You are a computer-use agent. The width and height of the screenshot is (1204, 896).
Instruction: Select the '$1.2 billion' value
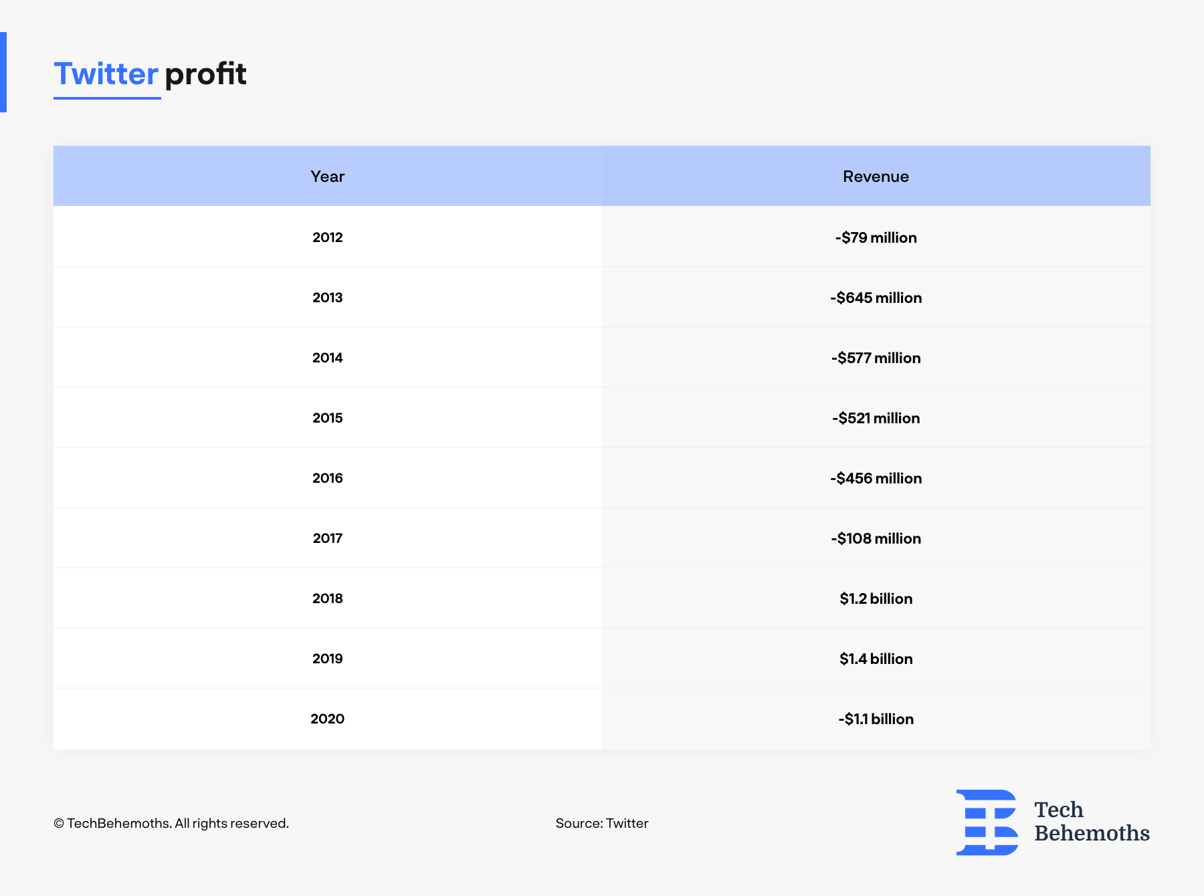click(876, 598)
